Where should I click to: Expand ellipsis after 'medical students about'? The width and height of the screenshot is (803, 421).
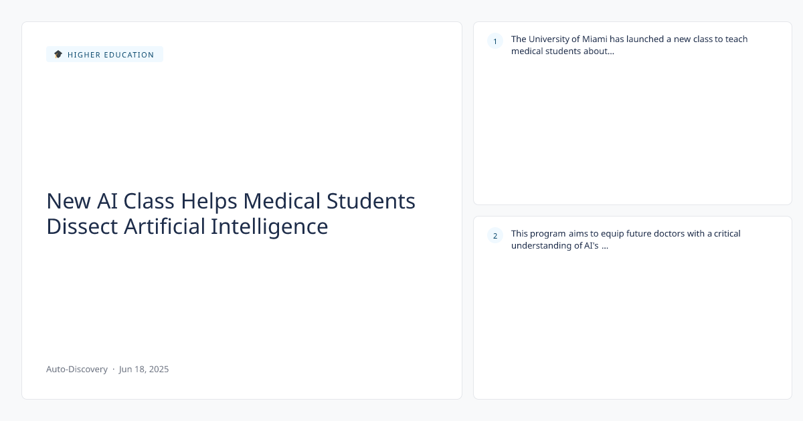(x=610, y=51)
